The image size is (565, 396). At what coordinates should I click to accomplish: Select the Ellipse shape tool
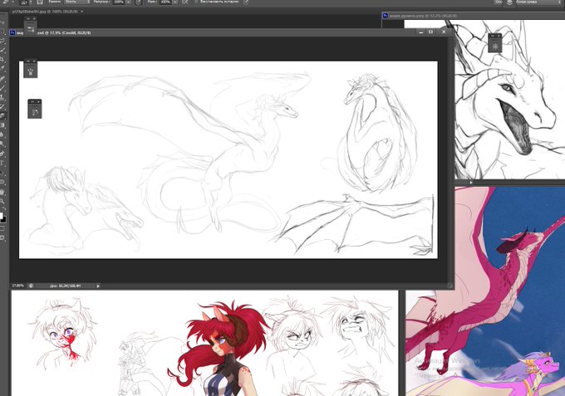point(2,182)
